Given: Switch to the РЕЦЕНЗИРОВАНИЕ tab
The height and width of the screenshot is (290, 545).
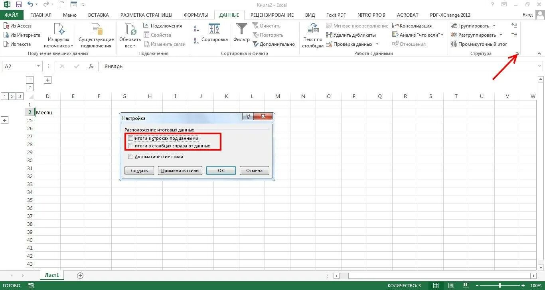Looking at the screenshot, I should [272, 15].
